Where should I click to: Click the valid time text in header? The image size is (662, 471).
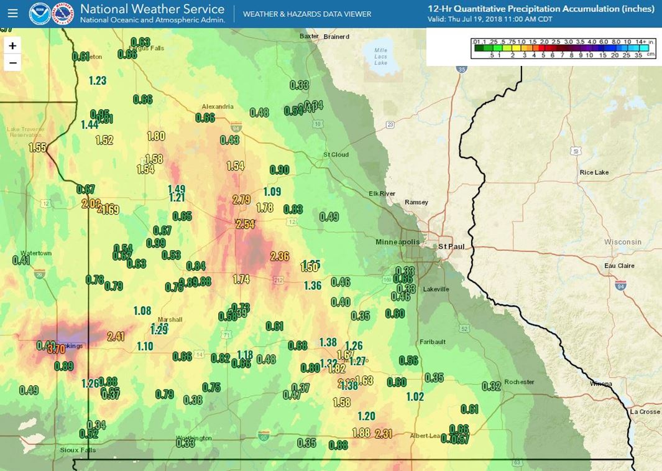[x=490, y=19]
